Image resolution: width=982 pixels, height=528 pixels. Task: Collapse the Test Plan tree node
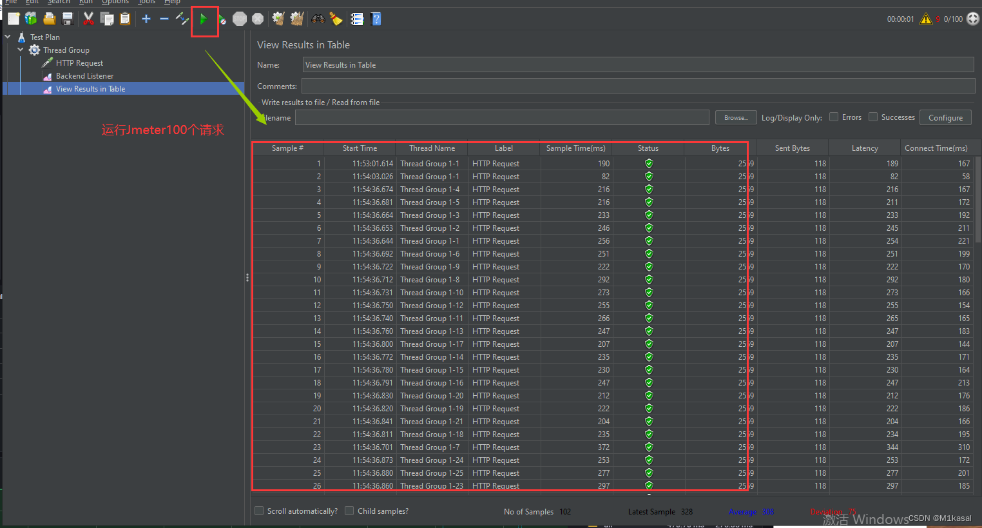(8, 37)
